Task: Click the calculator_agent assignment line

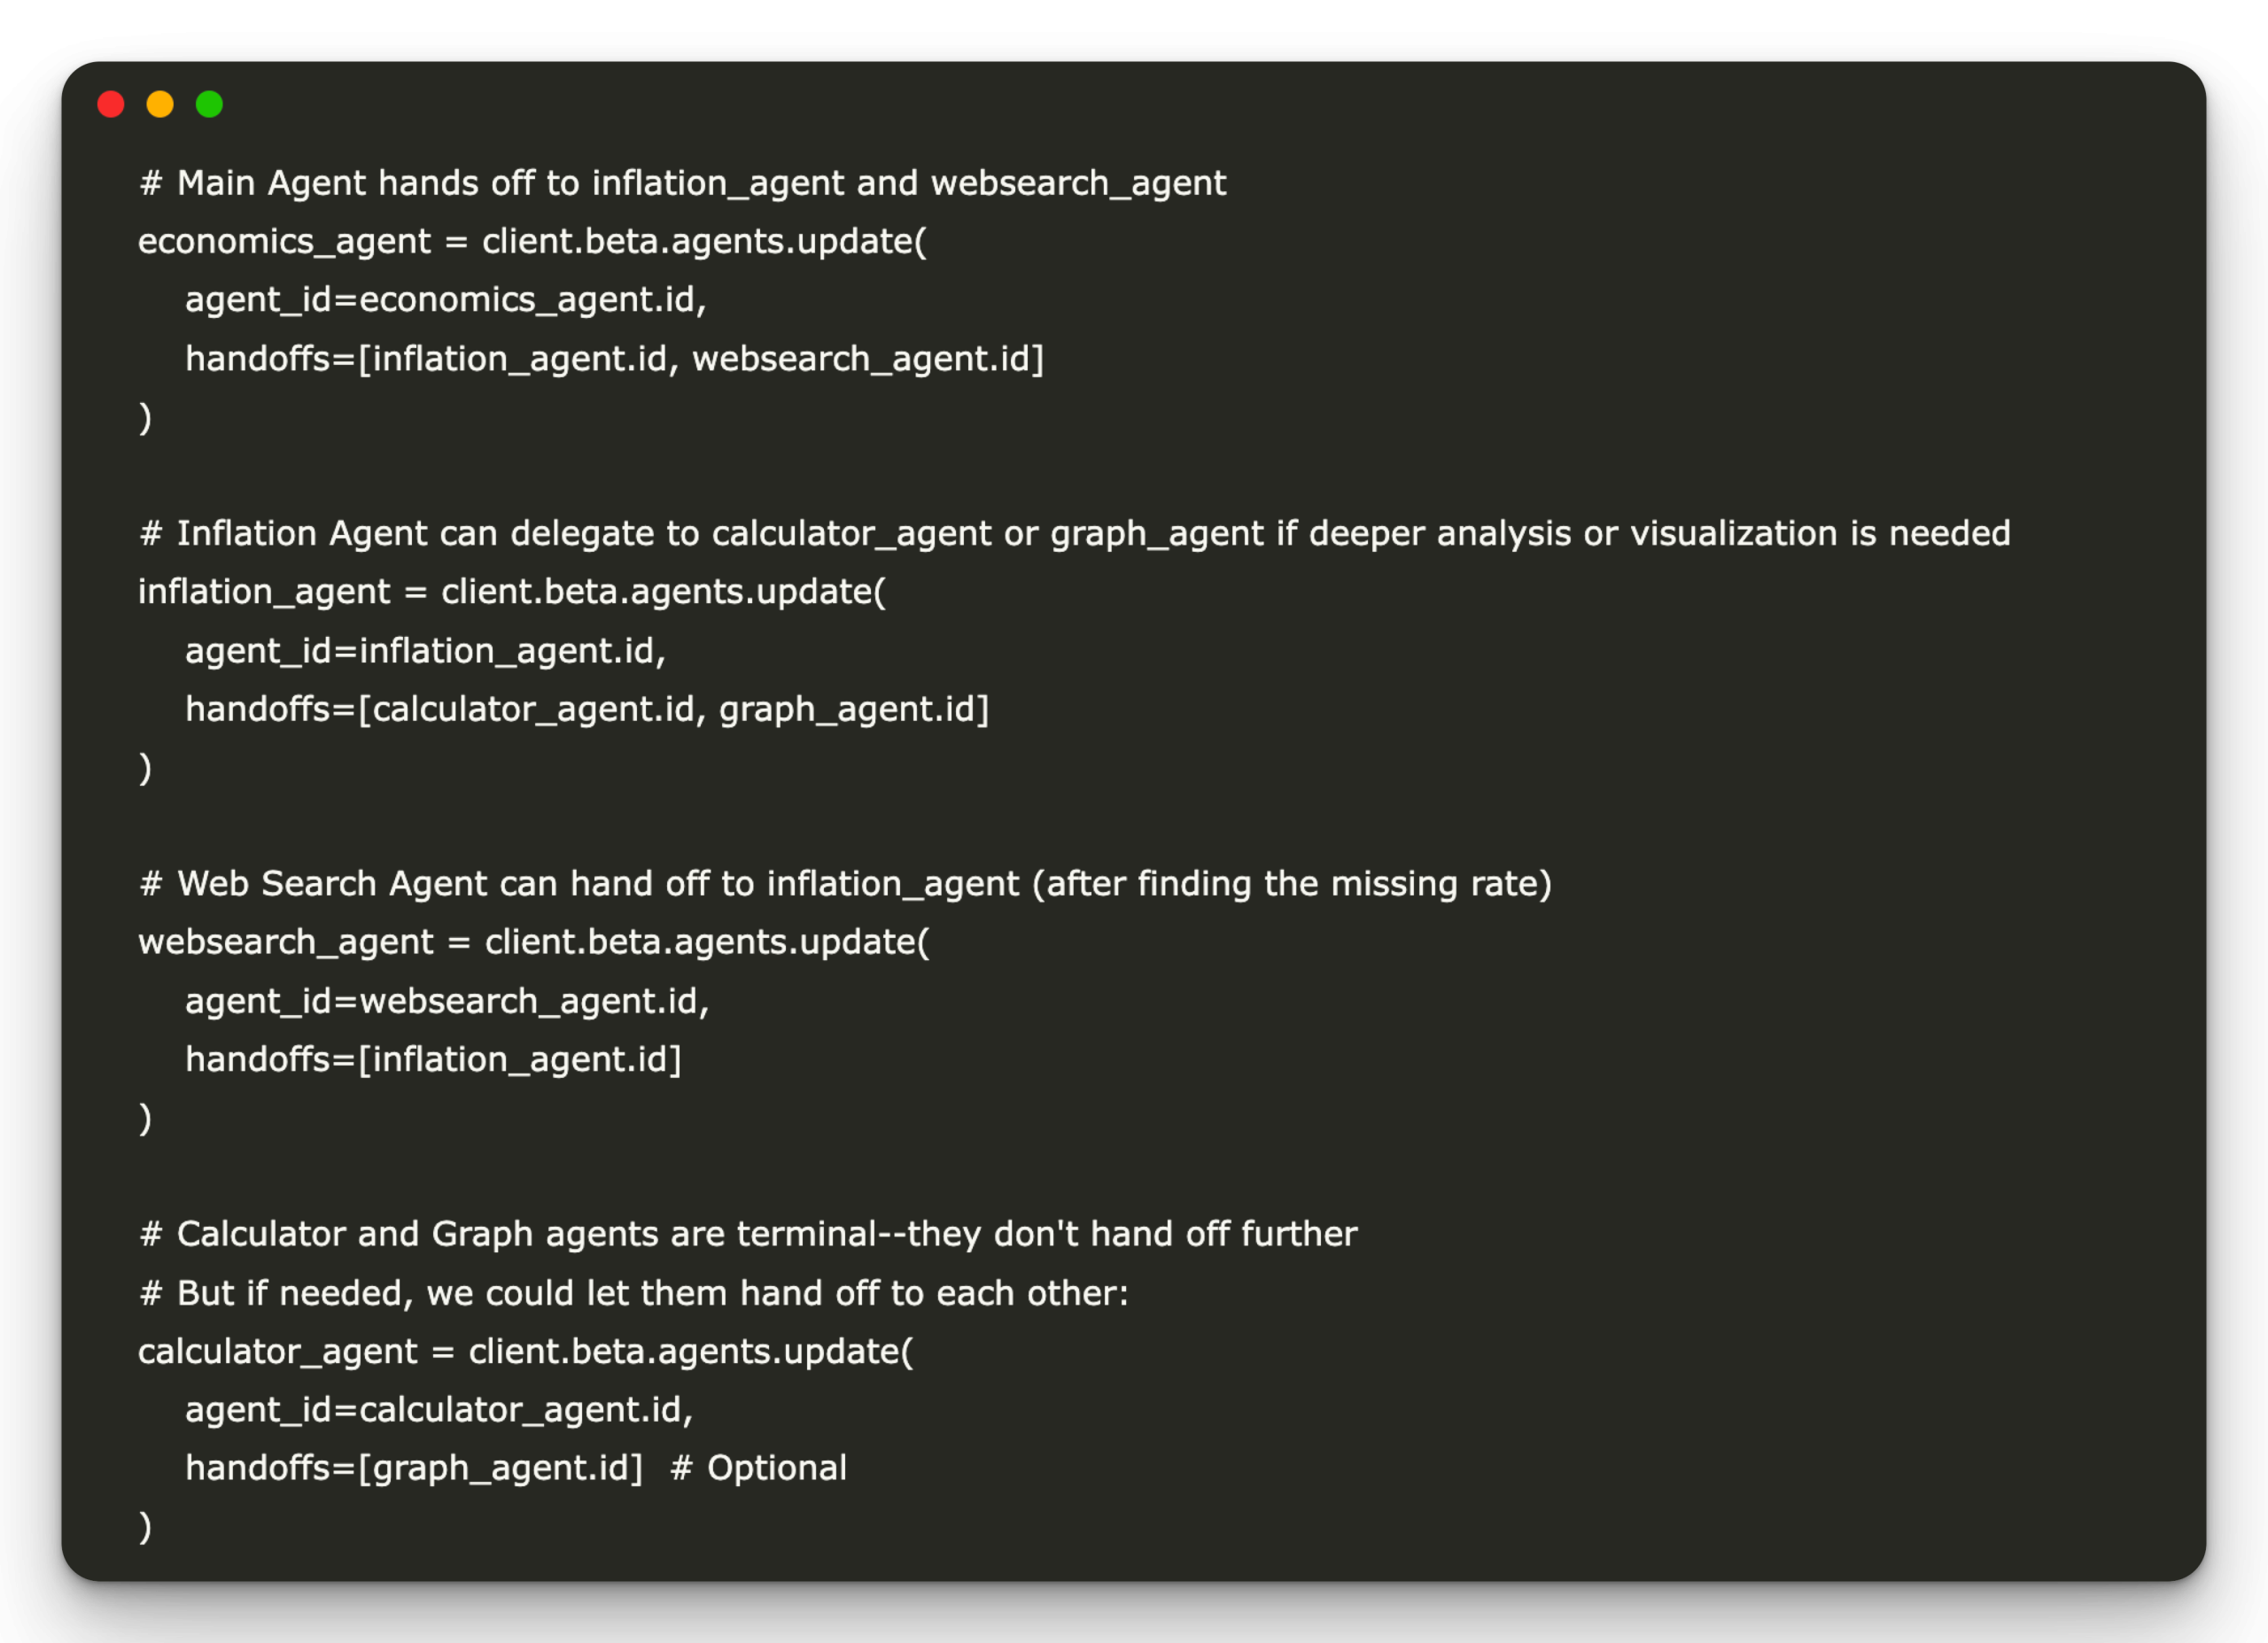Action: pyautogui.click(x=525, y=1351)
